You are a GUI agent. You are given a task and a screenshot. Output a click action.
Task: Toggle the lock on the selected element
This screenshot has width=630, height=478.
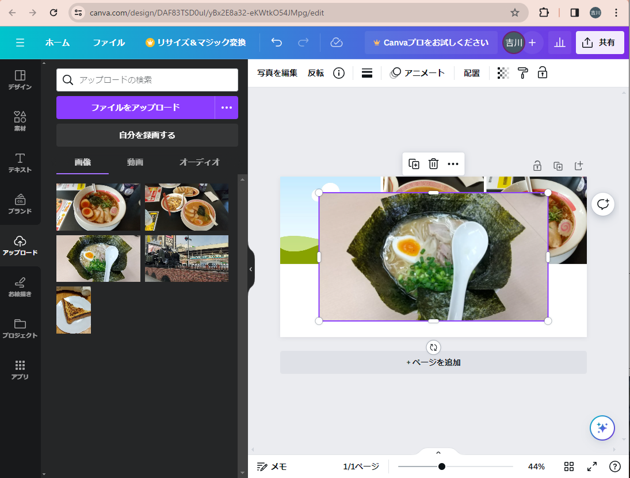tap(542, 73)
